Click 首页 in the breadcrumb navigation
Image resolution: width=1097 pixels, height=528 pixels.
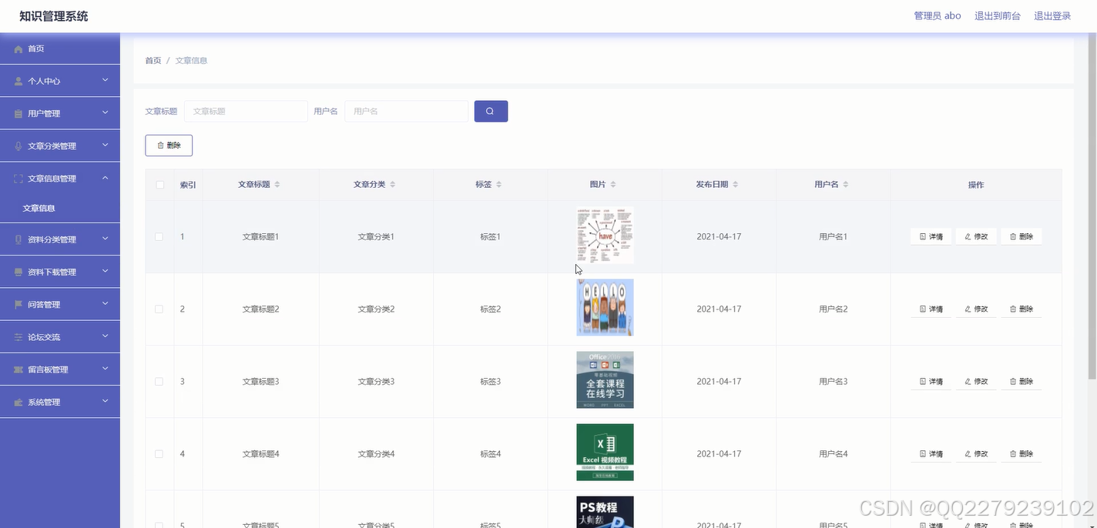pyautogui.click(x=152, y=60)
